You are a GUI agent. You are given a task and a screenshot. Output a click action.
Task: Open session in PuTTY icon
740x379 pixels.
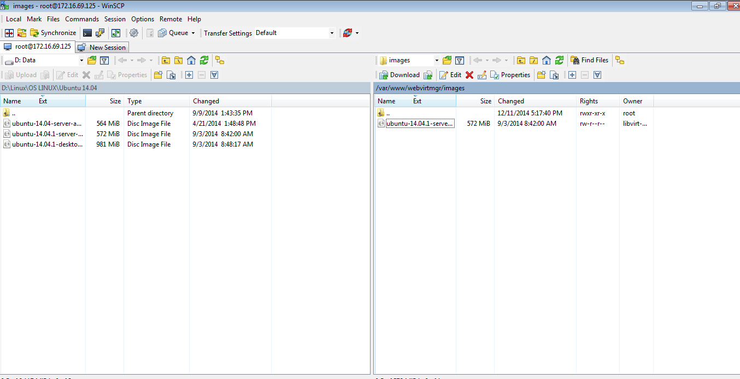100,33
